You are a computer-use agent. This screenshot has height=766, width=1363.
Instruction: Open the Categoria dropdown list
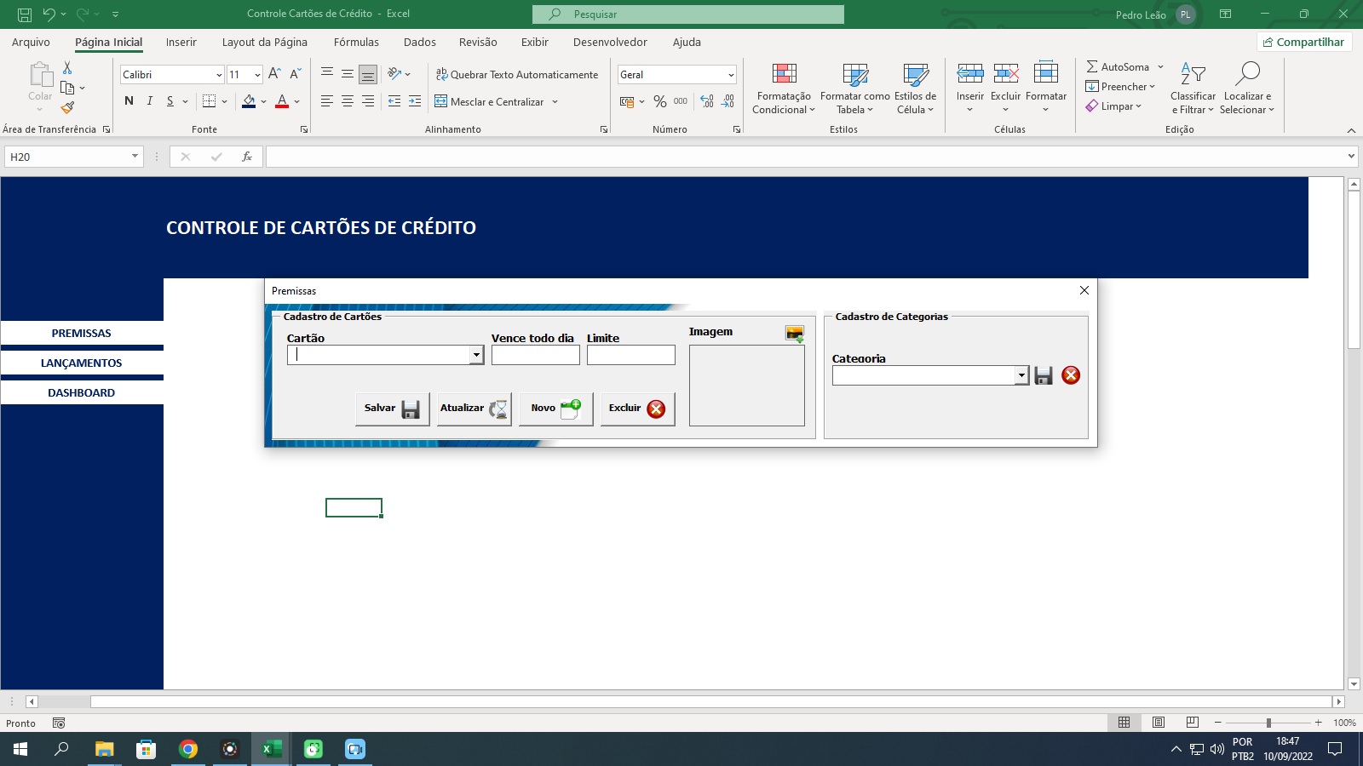(1021, 375)
